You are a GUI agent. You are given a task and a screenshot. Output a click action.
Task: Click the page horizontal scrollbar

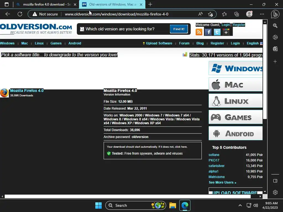[x=128, y=196]
